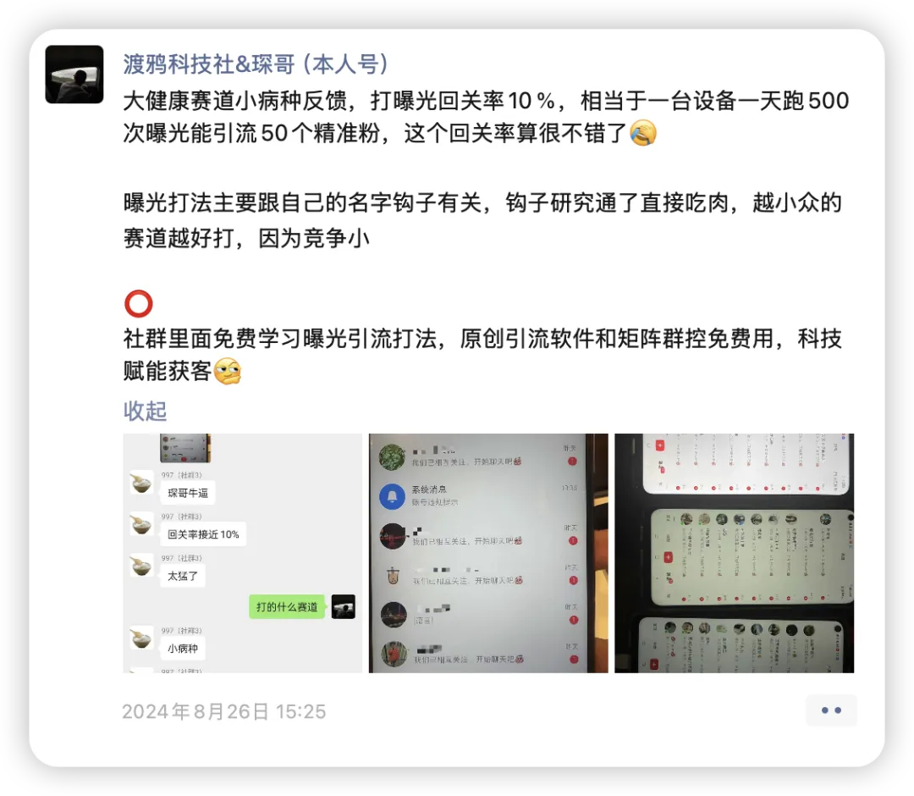This screenshot has width=914, height=796.
Task: Click the raised-eyebrow emoji after 赋能获客
Action: pyautogui.click(x=228, y=371)
